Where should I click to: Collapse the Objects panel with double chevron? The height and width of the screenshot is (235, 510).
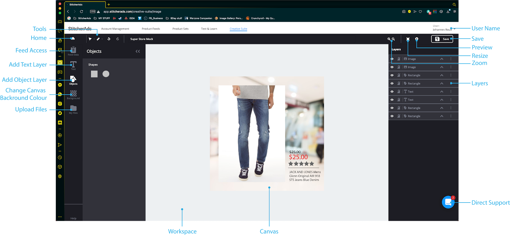[138, 51]
